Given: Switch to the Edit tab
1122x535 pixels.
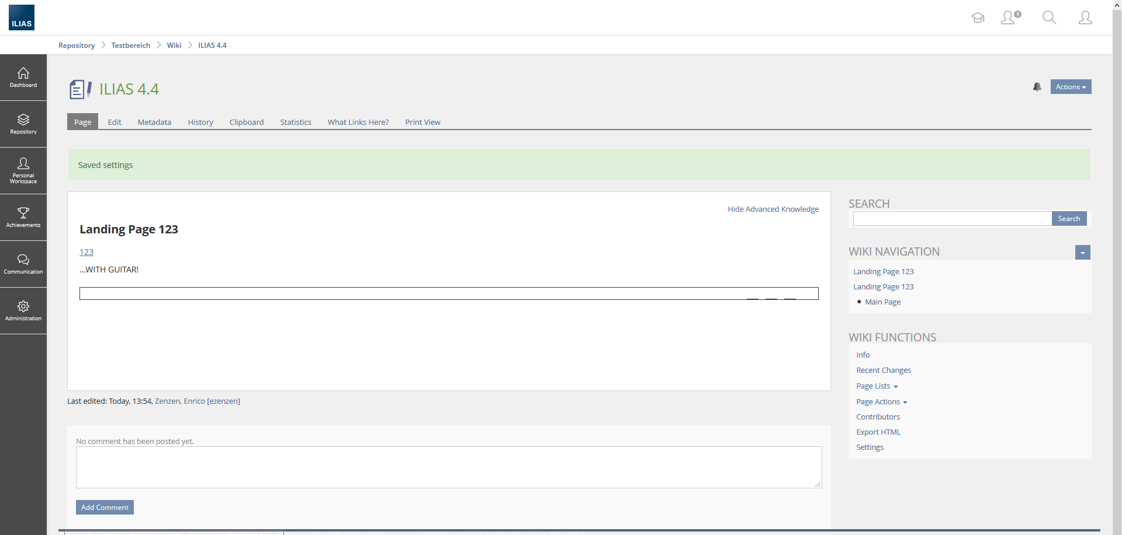Looking at the screenshot, I should click(115, 122).
